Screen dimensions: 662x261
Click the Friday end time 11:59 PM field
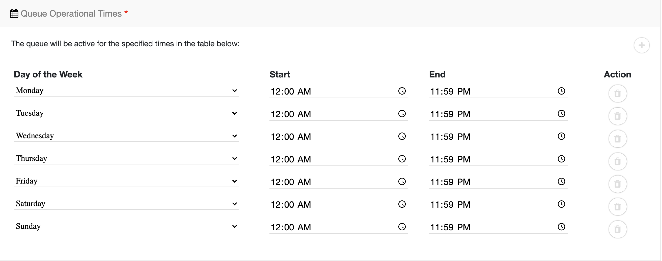point(488,182)
